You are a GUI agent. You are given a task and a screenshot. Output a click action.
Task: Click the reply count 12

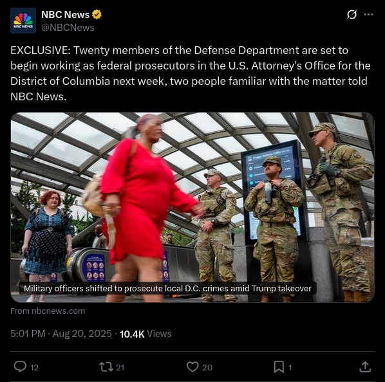(34, 368)
